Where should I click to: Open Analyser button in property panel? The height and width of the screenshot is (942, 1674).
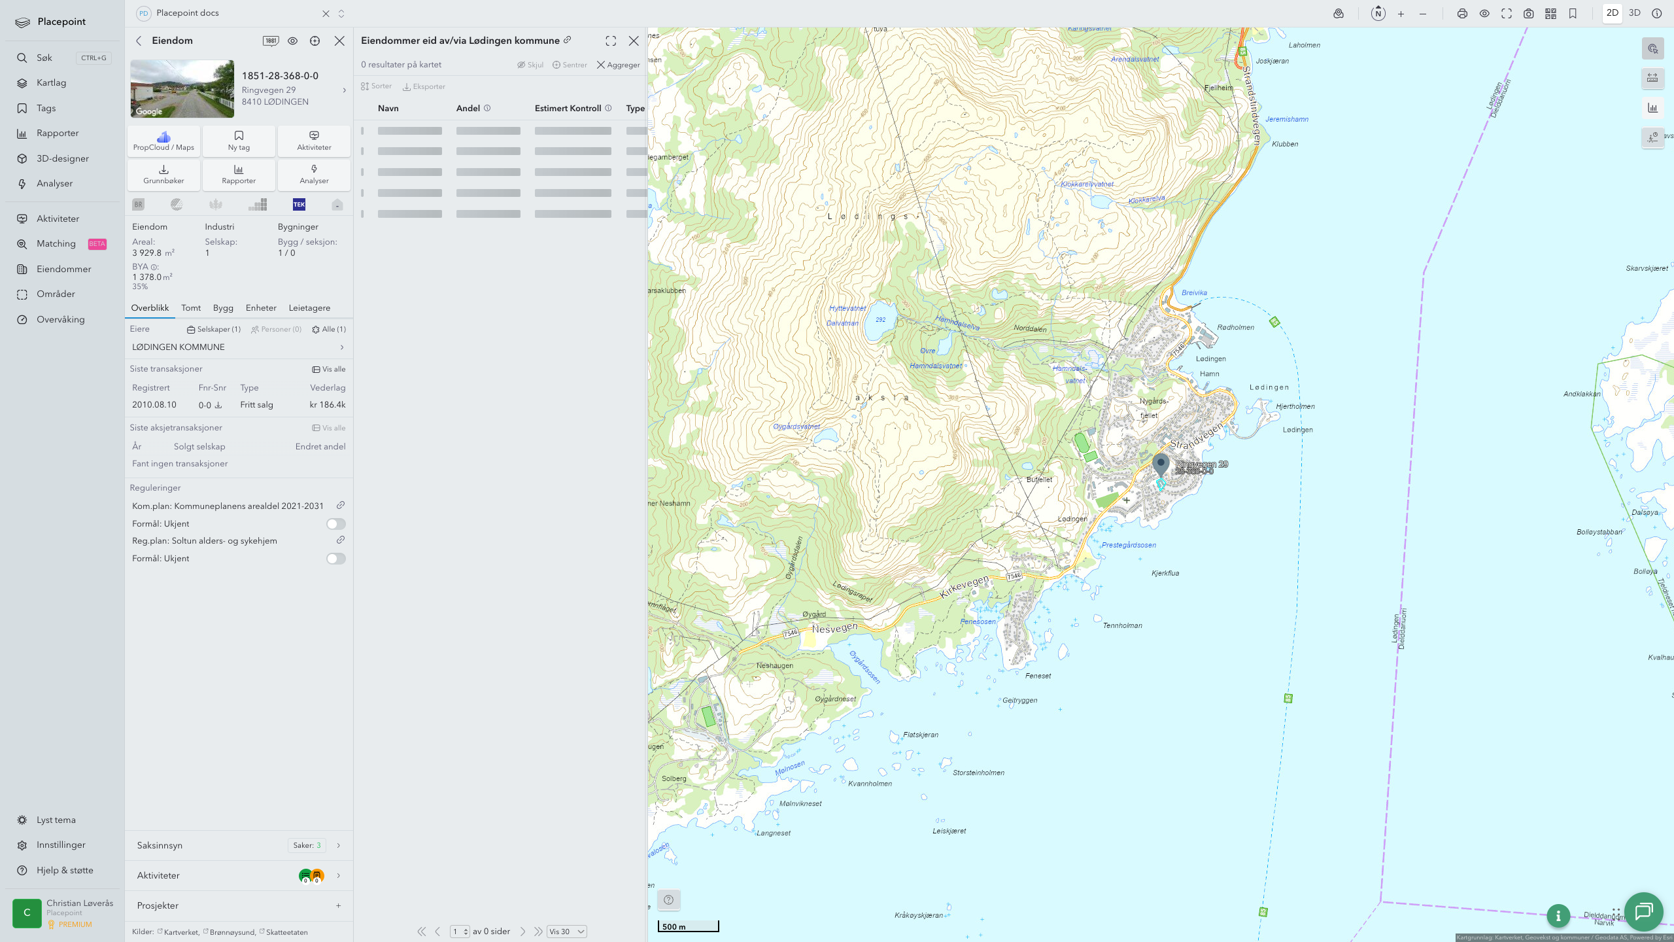coord(314,175)
